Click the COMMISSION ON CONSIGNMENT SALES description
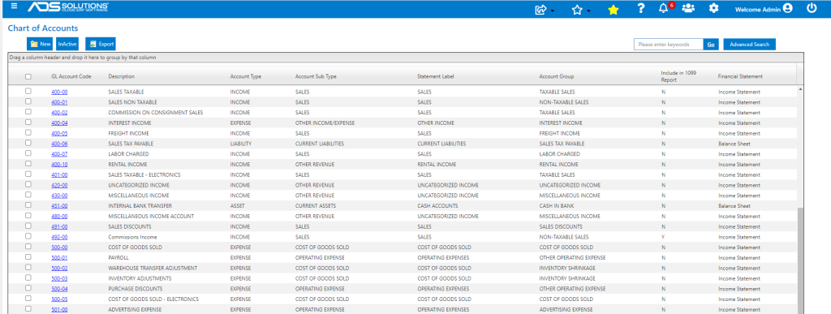This screenshot has width=831, height=314. pos(155,113)
